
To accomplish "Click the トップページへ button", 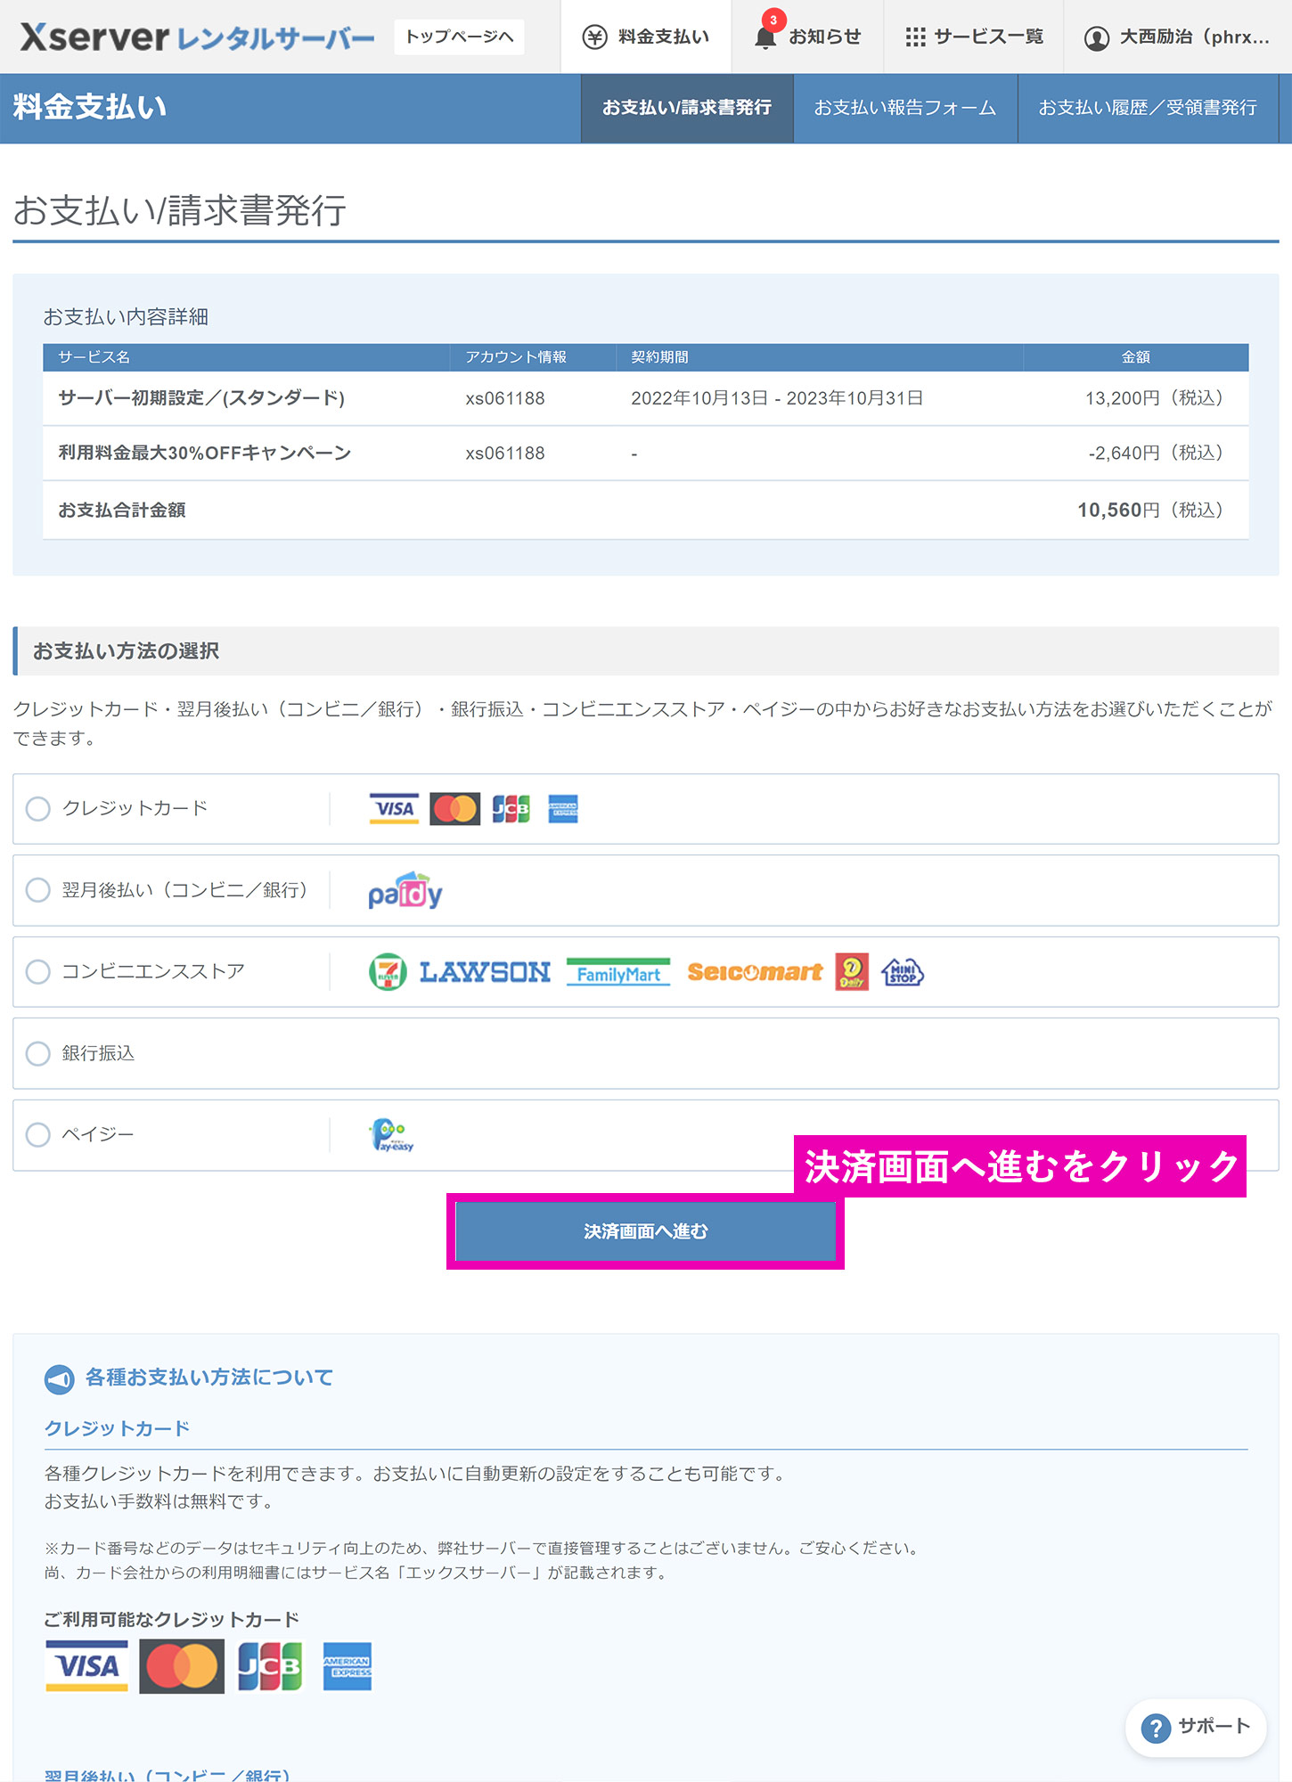I will coord(459,37).
